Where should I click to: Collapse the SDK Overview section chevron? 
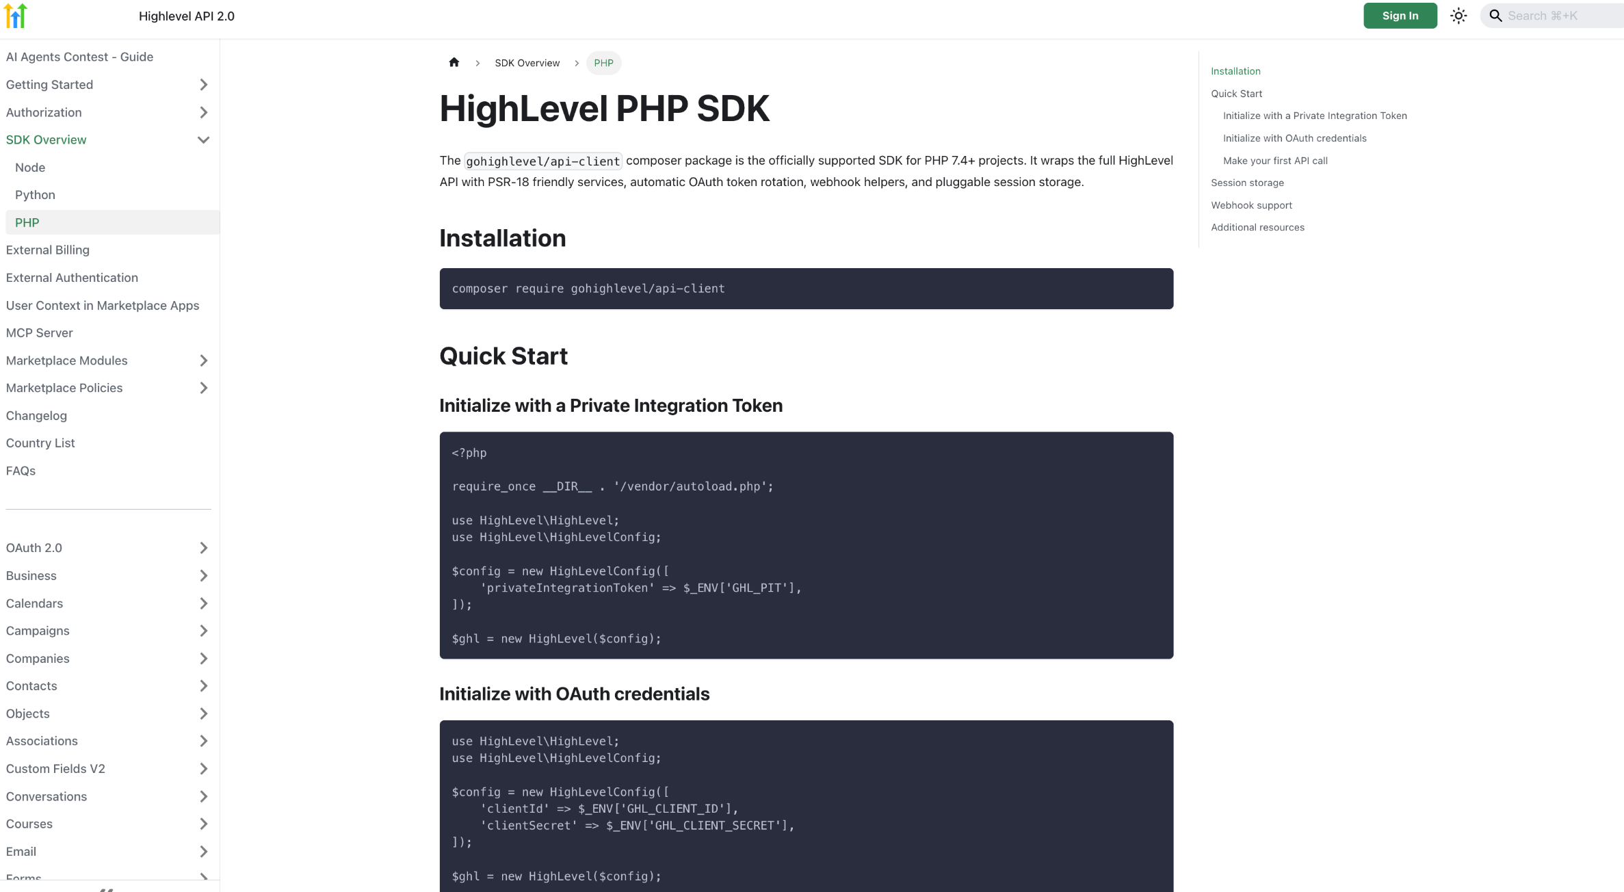coord(203,140)
